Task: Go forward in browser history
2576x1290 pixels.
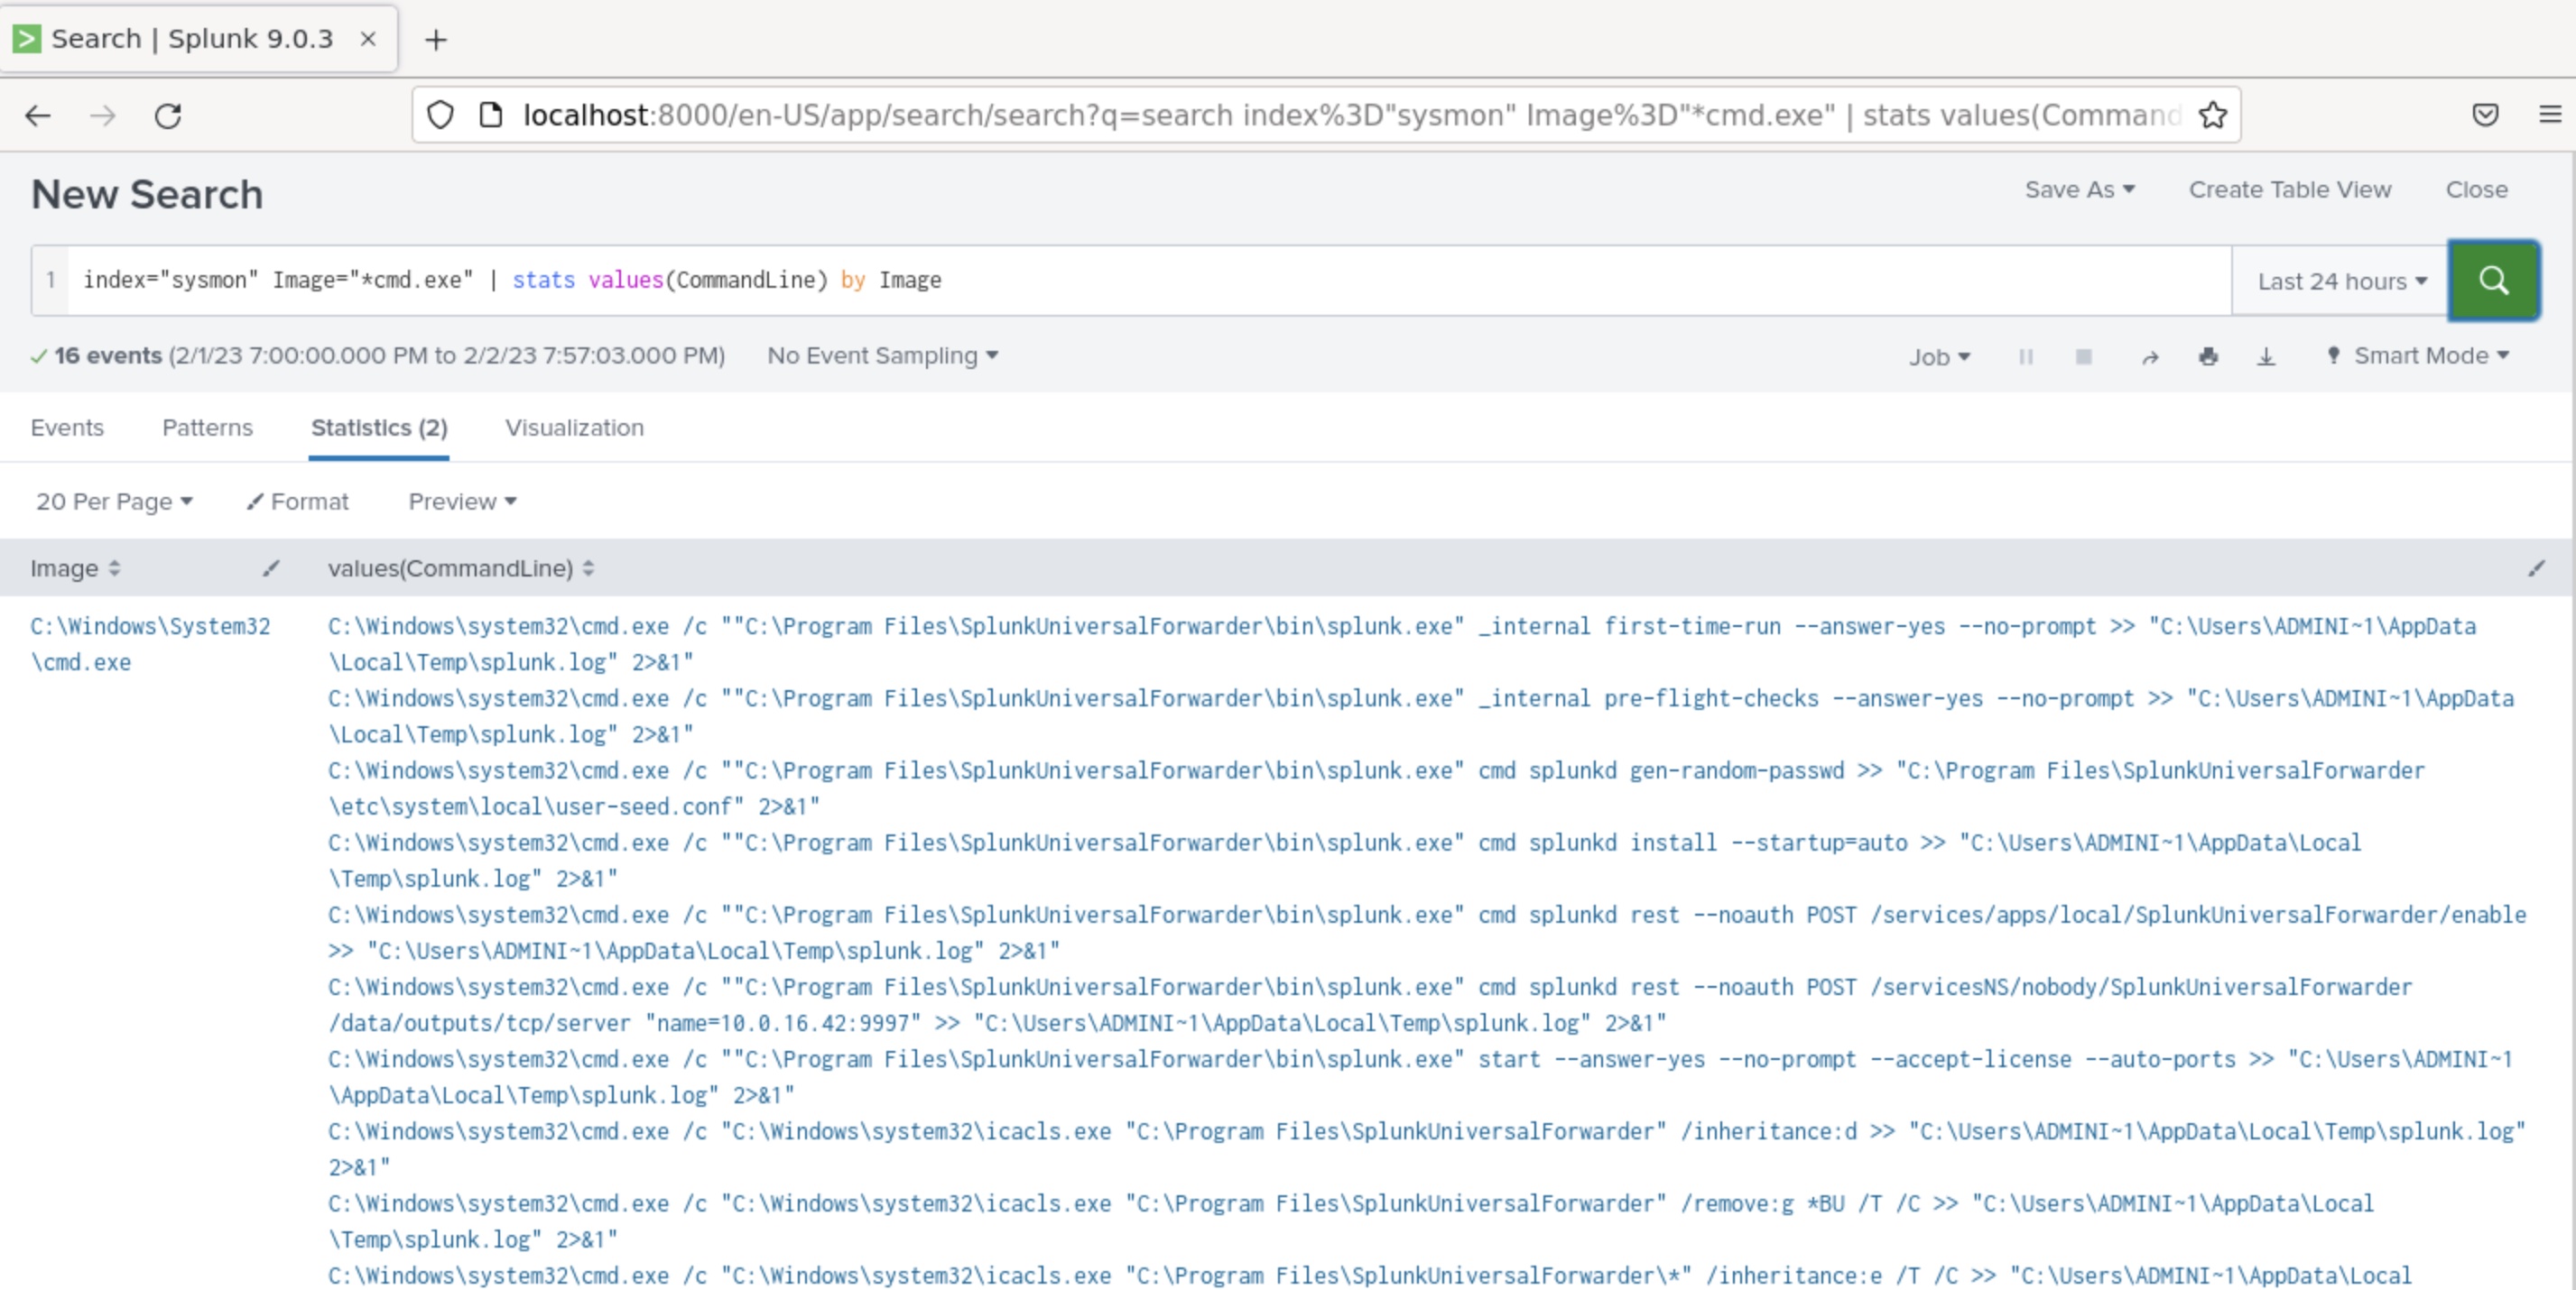Action: click(x=103, y=115)
